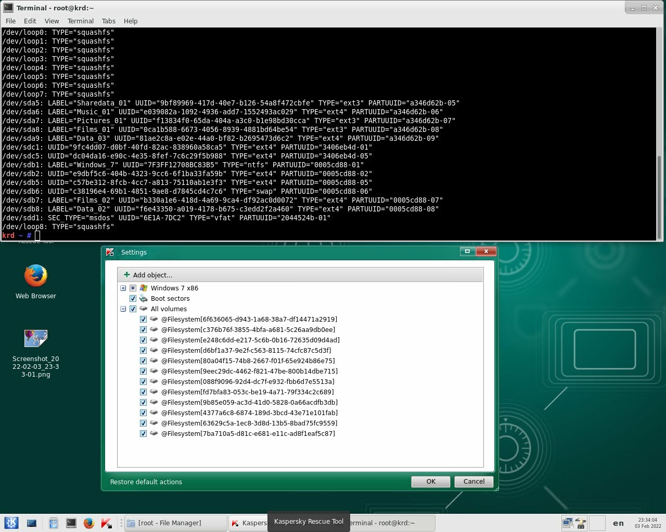This screenshot has height=532, width=666.
Task: Launch the file manager from the taskbar quick launcher
Action: [x=53, y=523]
